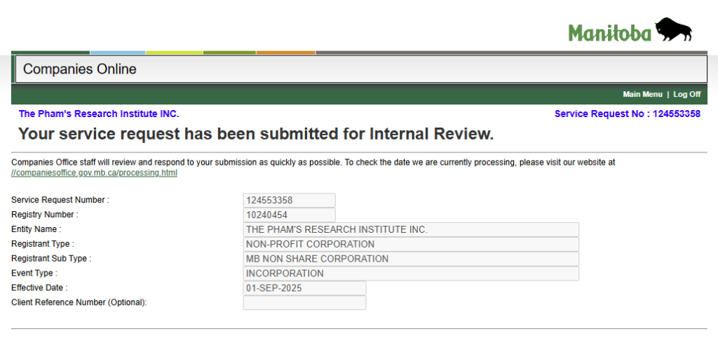Select the Effective Date field 01-SEP-2025
The width and height of the screenshot is (718, 338).
304,288
